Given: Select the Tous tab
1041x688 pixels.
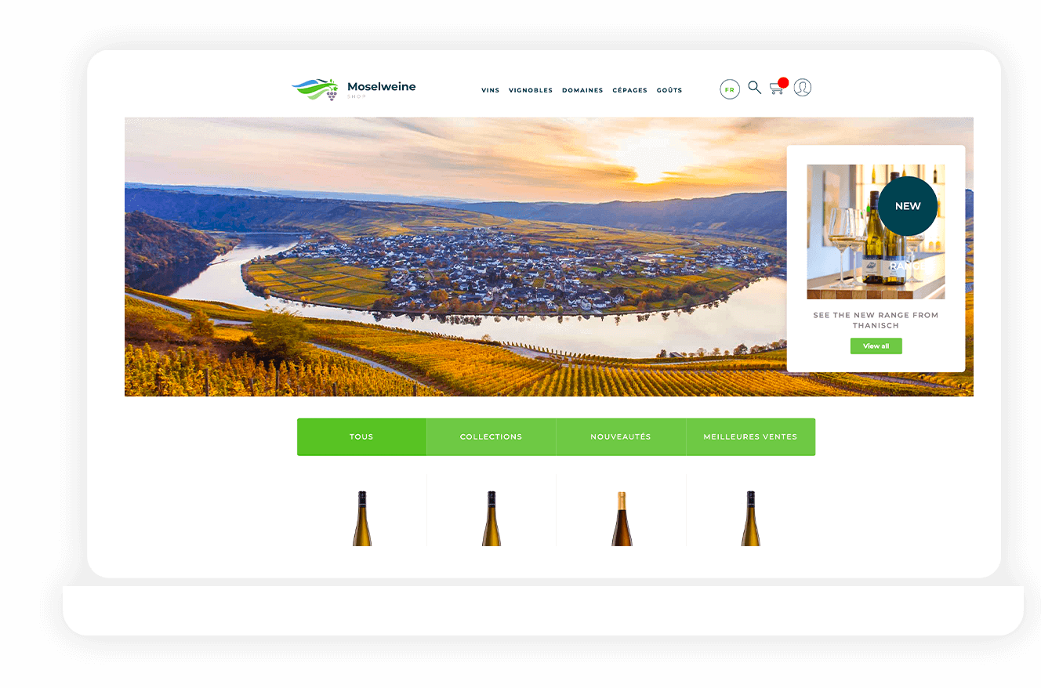Looking at the screenshot, I should [361, 436].
